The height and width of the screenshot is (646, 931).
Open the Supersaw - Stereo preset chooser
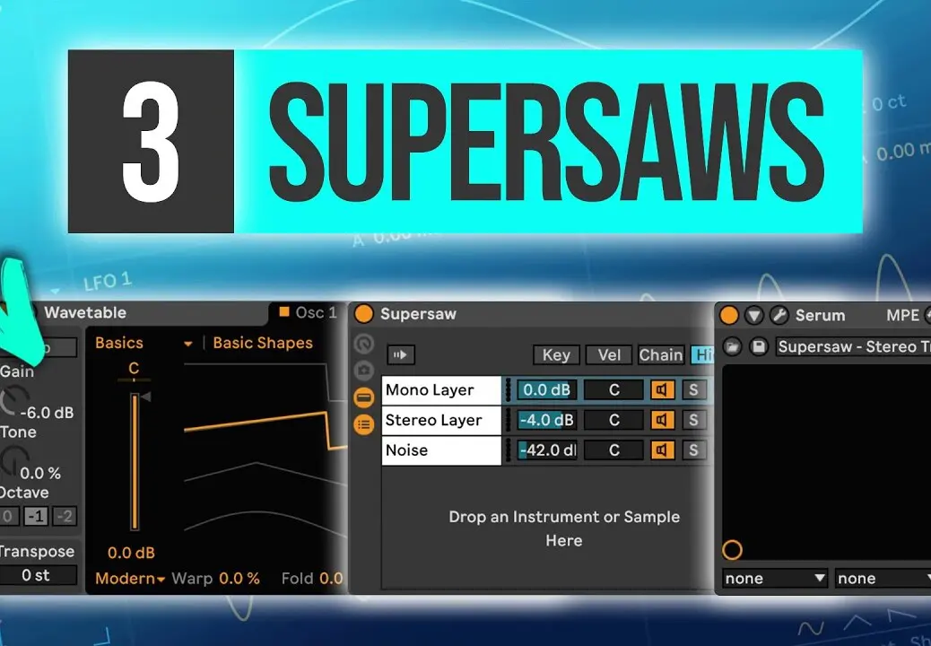point(854,346)
